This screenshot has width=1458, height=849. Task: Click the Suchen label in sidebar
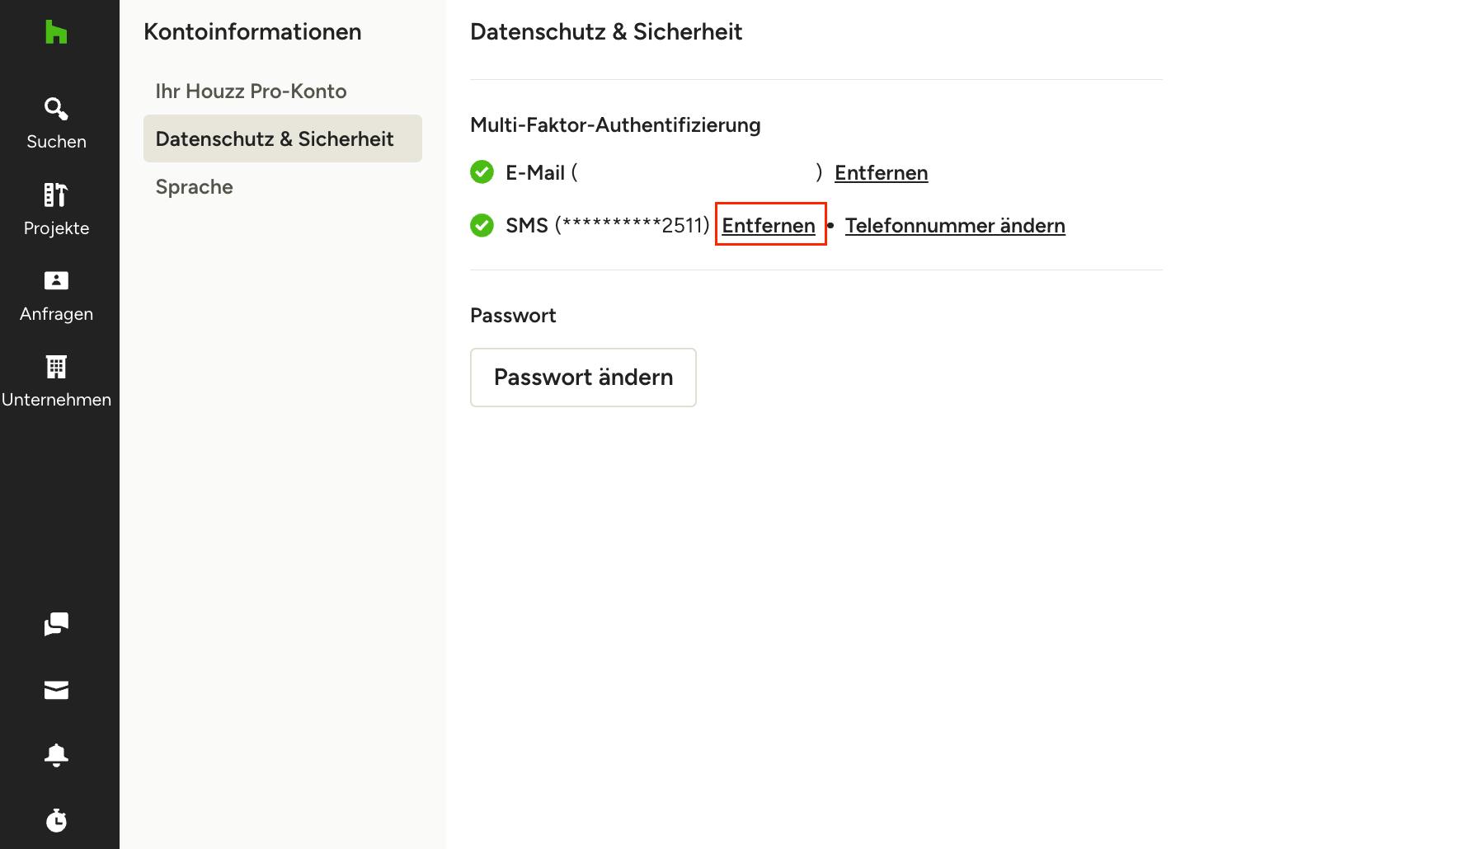(x=56, y=141)
